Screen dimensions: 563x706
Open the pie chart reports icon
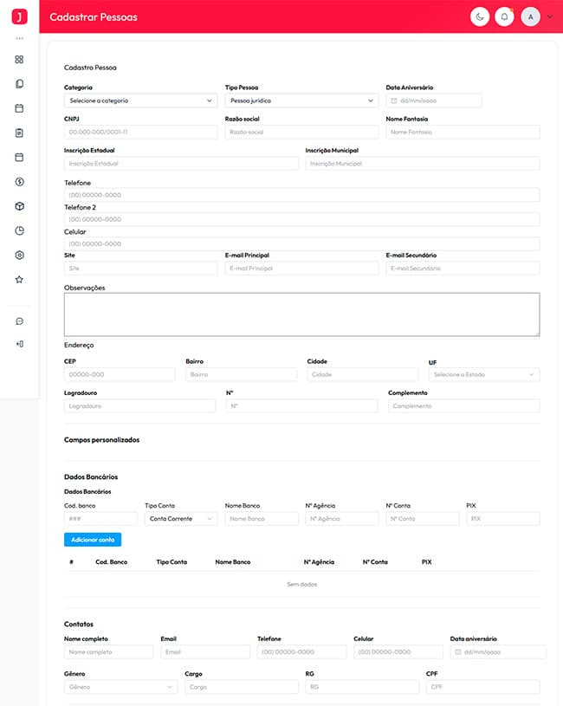coord(19,230)
